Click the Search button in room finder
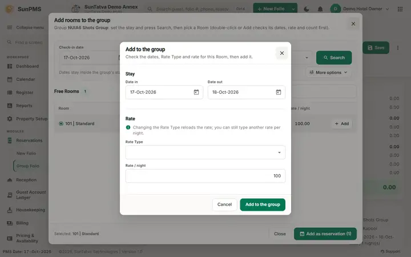Screen dimensions: 411x257 [334, 58]
